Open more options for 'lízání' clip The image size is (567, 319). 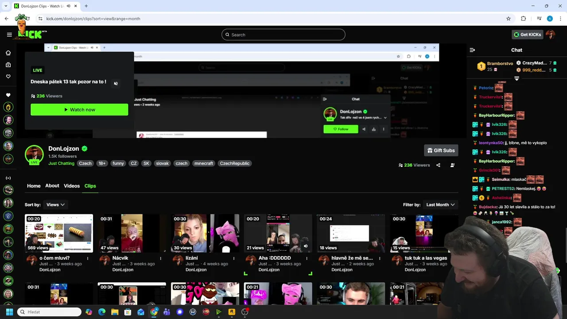coord(234,258)
